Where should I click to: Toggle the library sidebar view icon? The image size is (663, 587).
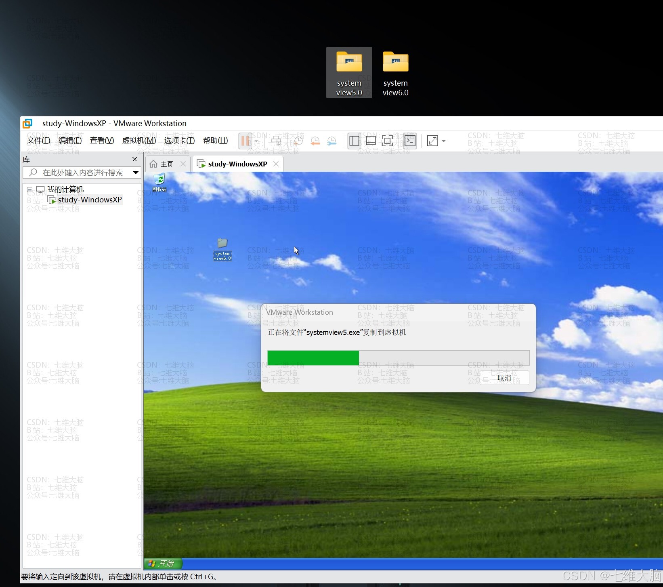(354, 141)
